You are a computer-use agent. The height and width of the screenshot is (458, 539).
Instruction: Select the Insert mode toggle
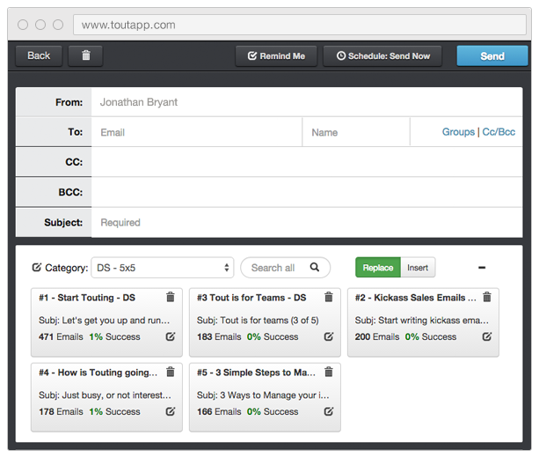pyautogui.click(x=418, y=268)
